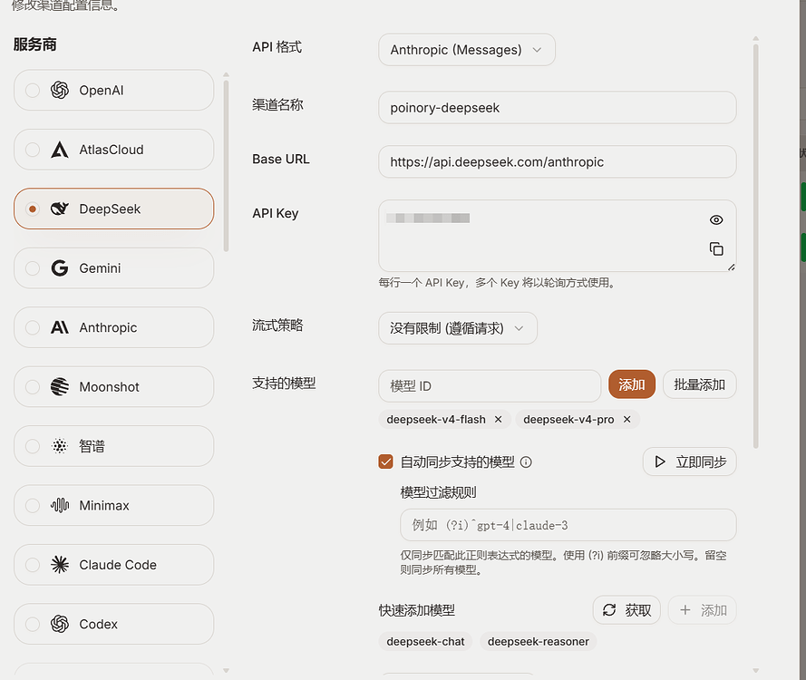This screenshot has width=806, height=680.
Task: Copy the API Key with copy icon
Action: 716,249
